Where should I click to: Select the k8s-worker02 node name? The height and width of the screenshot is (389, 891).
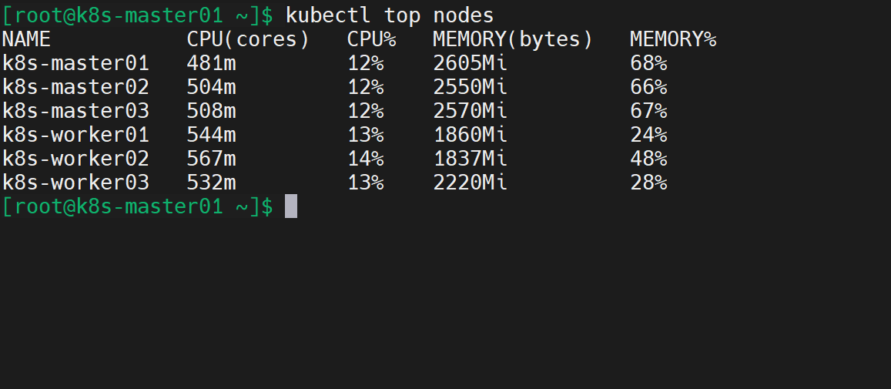pos(75,159)
